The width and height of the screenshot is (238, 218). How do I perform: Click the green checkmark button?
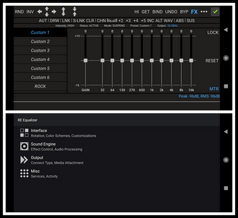point(215,12)
